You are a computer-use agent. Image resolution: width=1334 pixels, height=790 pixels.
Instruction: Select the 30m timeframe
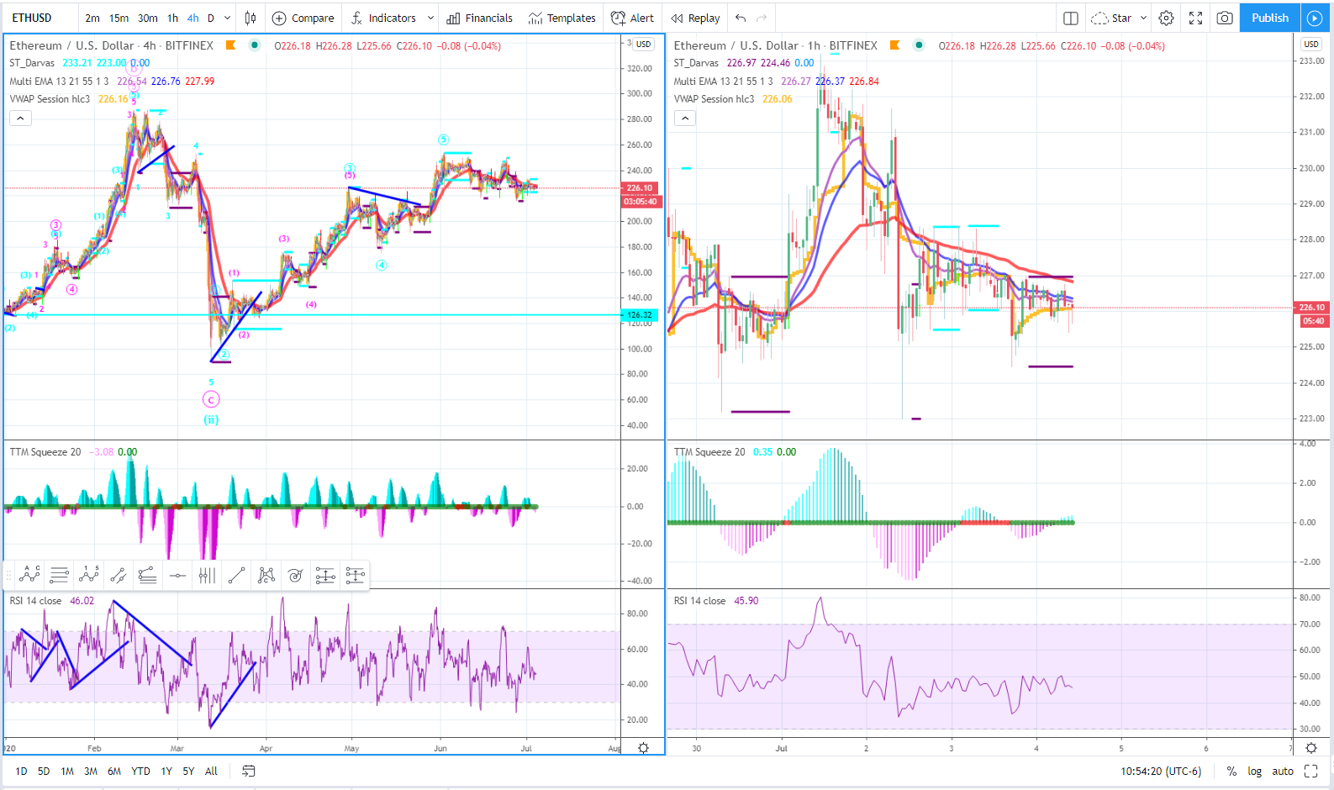[148, 18]
